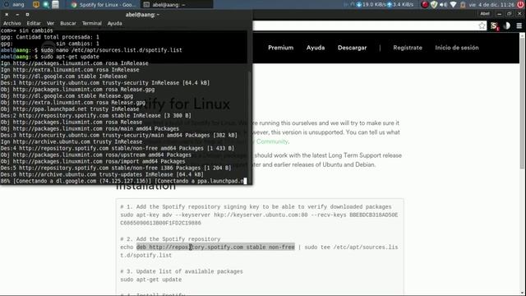The height and width of the screenshot is (296, 526).
Task: Open the Descargar link on Spotify site
Action: pyautogui.click(x=353, y=48)
